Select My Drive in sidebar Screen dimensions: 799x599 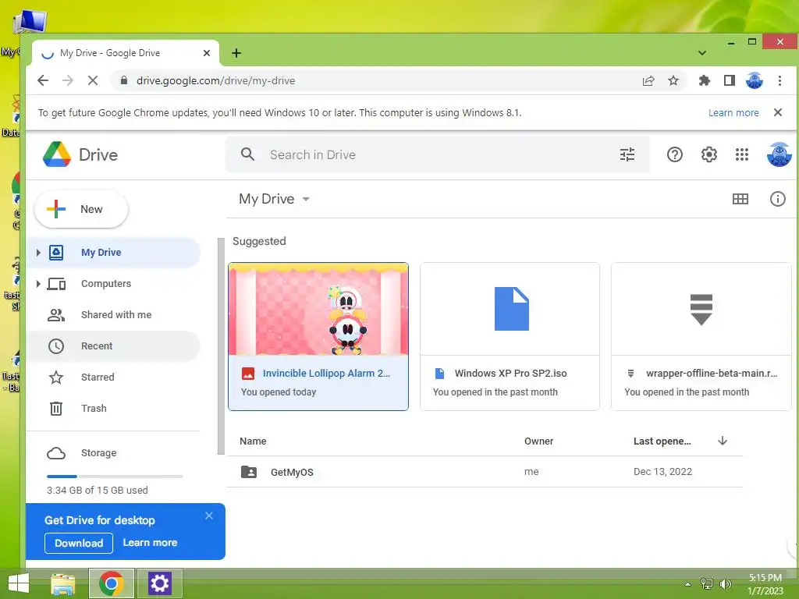[113, 253]
